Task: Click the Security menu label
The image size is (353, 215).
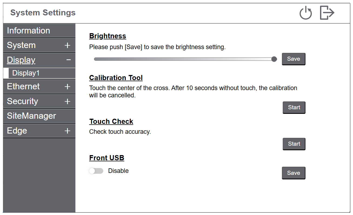Action: pos(22,101)
